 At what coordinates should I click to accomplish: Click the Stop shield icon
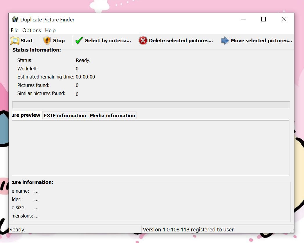click(47, 41)
